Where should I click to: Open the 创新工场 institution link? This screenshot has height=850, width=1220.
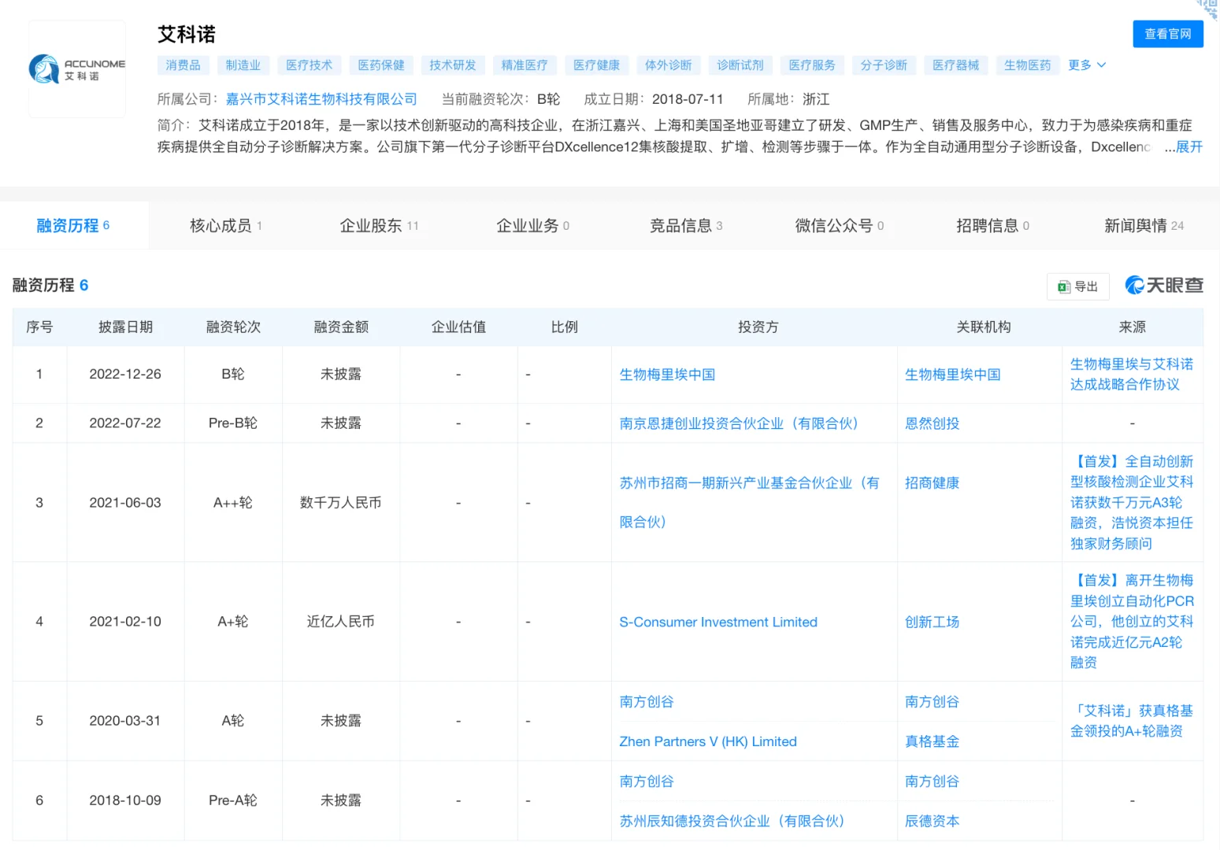[x=933, y=622]
